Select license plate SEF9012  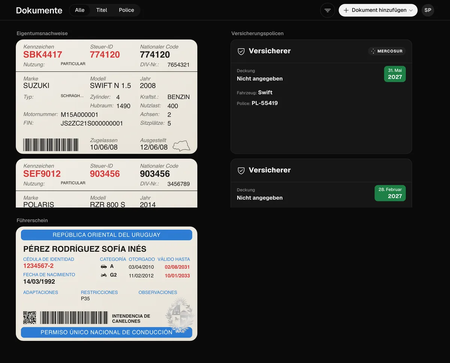tap(42, 174)
